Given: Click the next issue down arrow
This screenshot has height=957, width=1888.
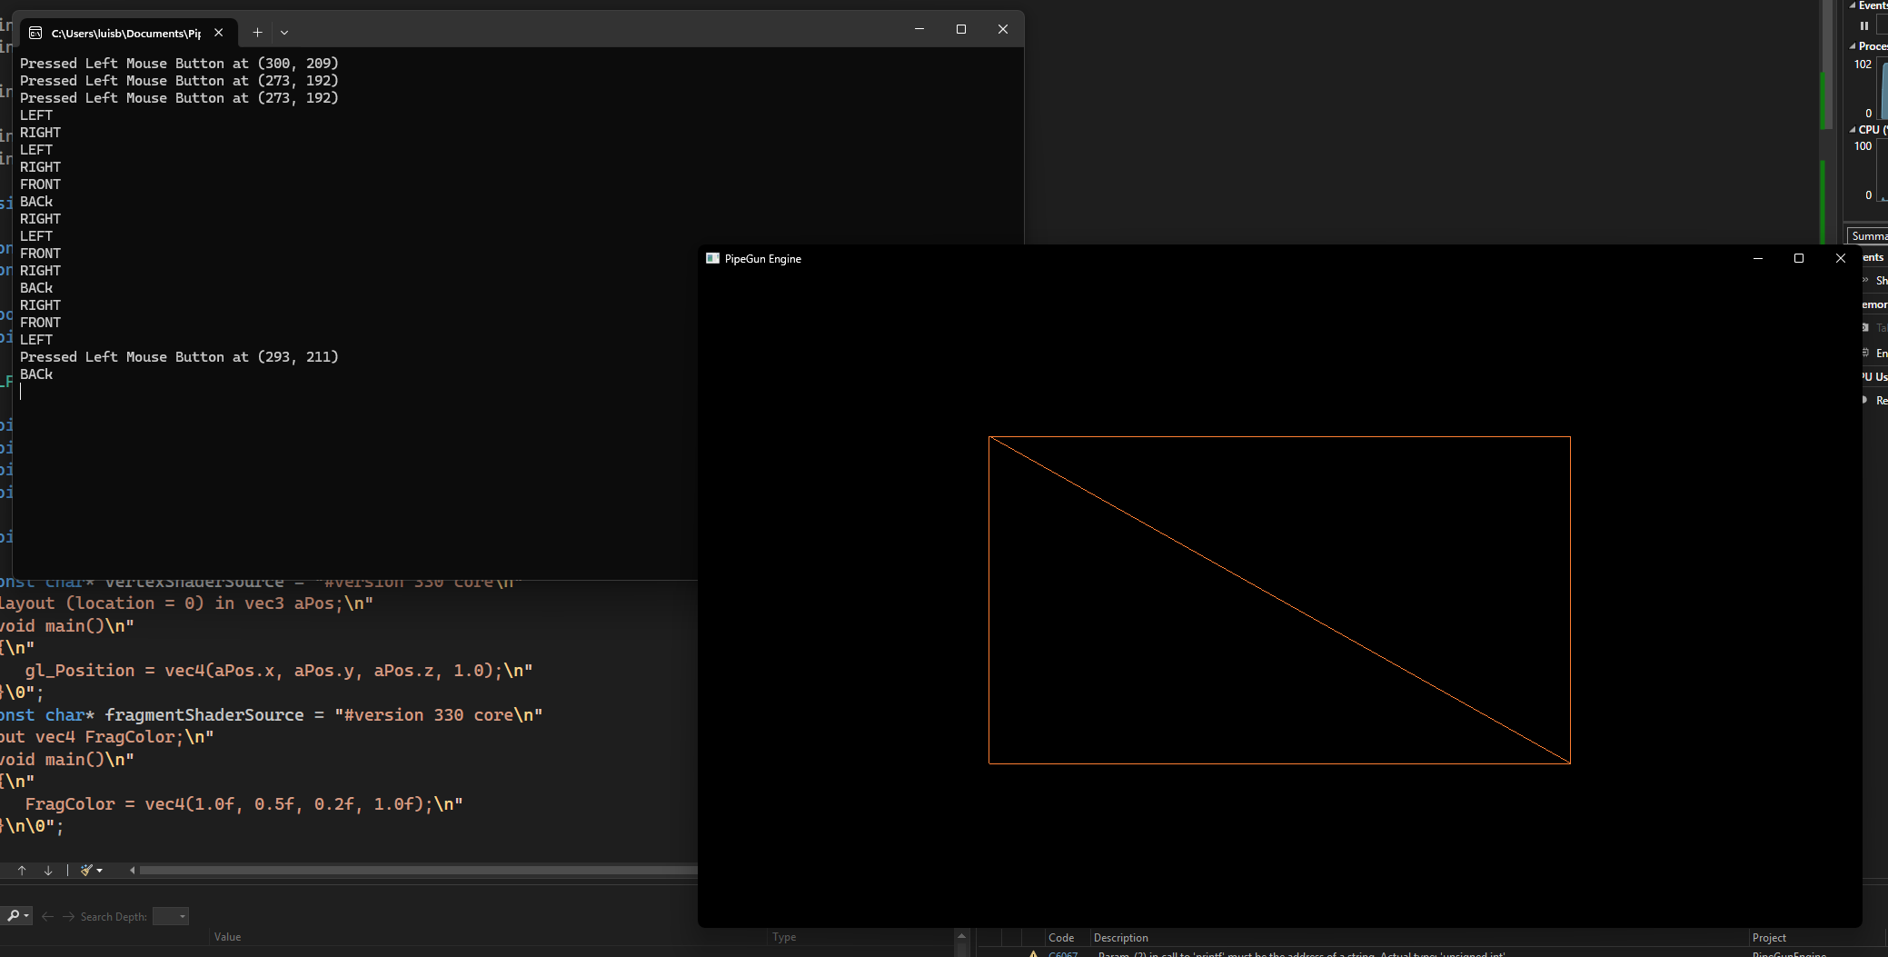Looking at the screenshot, I should pyautogui.click(x=48, y=870).
